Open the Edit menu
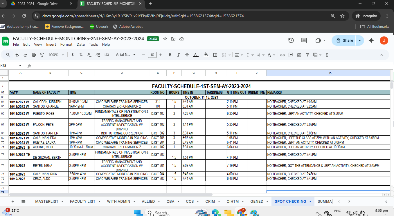This screenshot has width=394, height=216. (x=26, y=45)
